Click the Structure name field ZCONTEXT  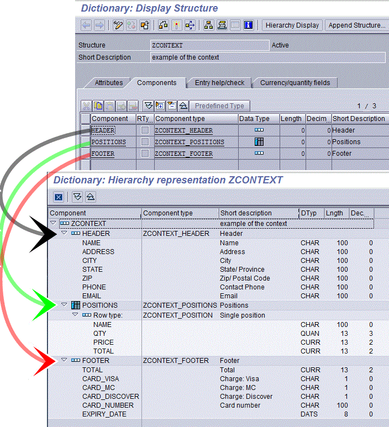210,45
